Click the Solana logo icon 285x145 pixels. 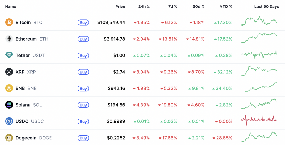[9, 105]
